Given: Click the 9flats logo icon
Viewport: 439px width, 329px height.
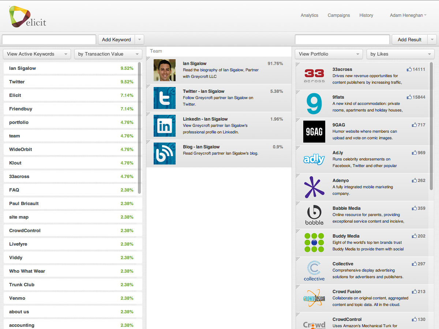Looking at the screenshot, I should [x=314, y=104].
